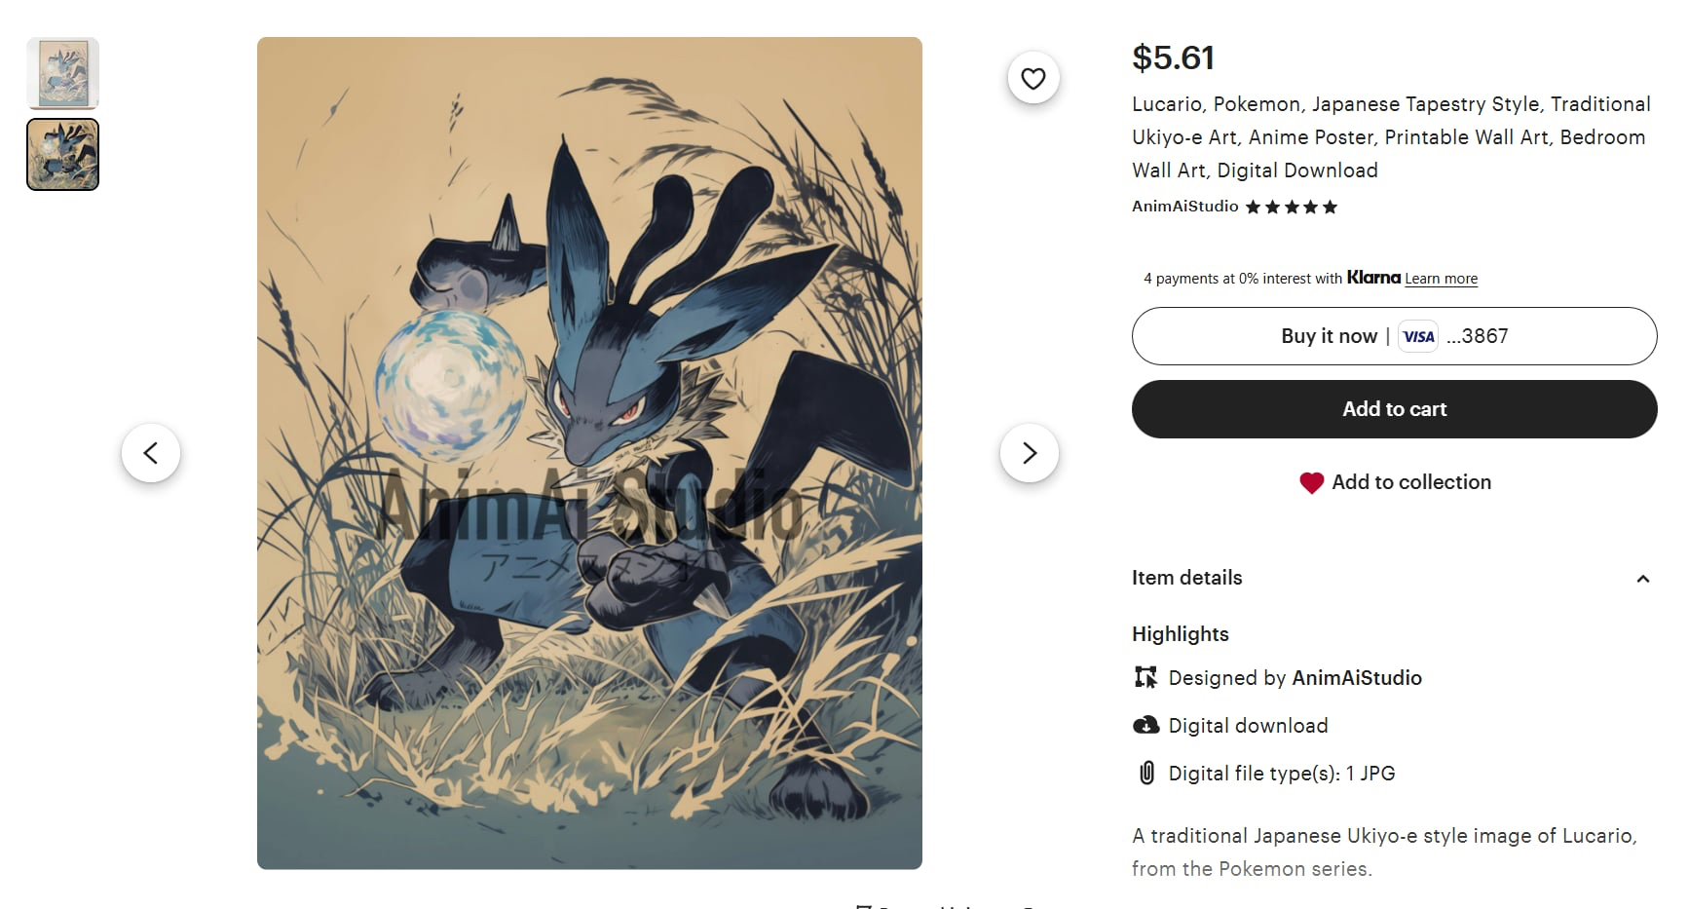Image resolution: width=1689 pixels, height=909 pixels.
Task: Click the main Lucario product image
Action: tap(589, 453)
